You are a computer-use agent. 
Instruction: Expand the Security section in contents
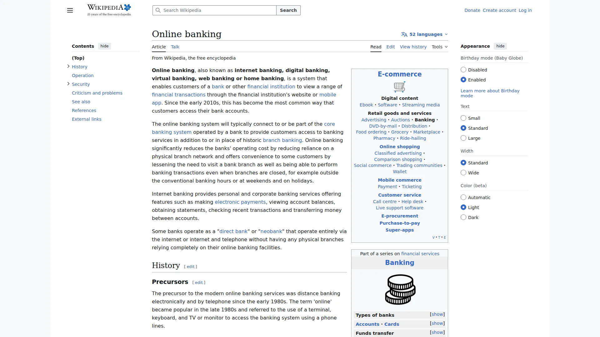[68, 84]
